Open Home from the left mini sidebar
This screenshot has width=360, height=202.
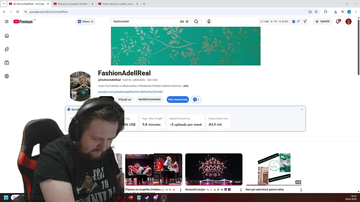[7, 36]
